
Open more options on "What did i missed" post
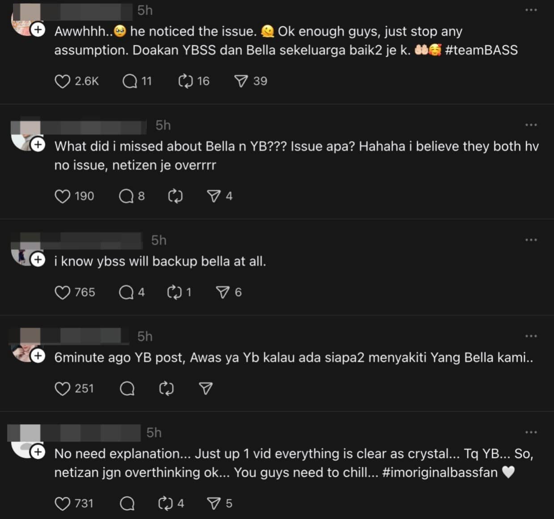click(531, 125)
